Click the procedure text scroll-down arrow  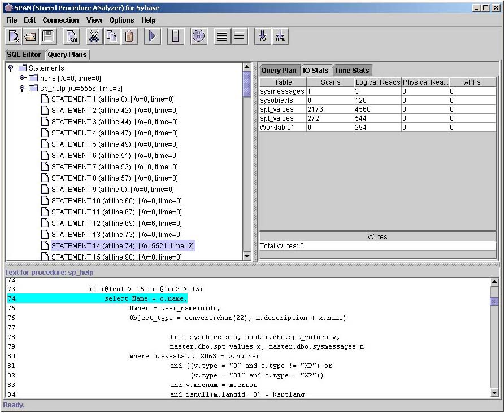(494, 393)
